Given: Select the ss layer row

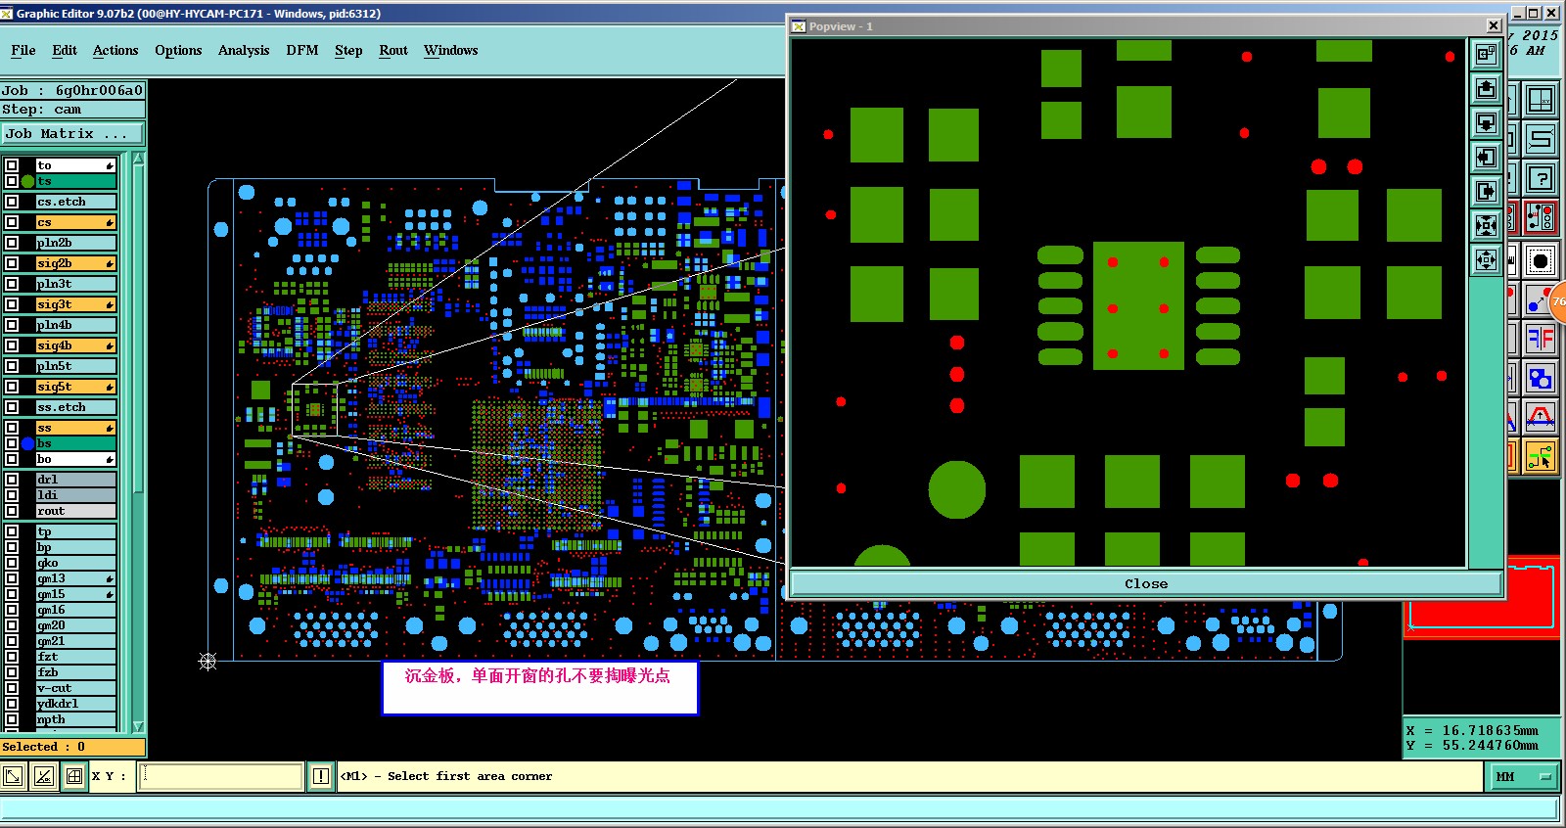Looking at the screenshot, I should pos(76,428).
